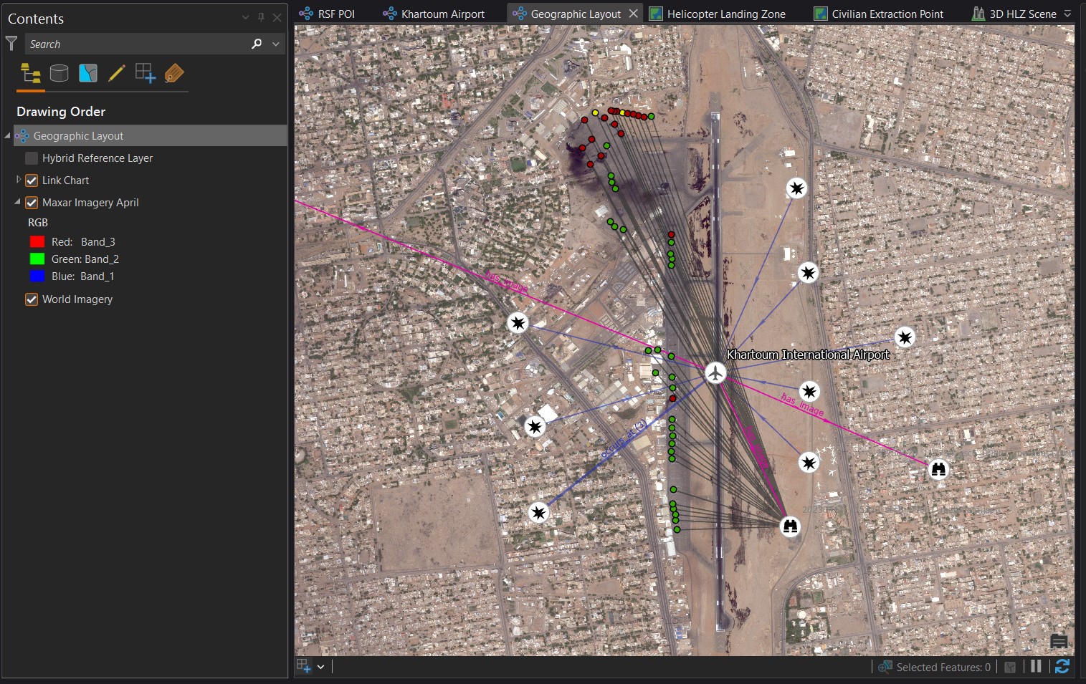Switch to List By Snapping view
Screen dimensions: 1086x684
pos(87,73)
